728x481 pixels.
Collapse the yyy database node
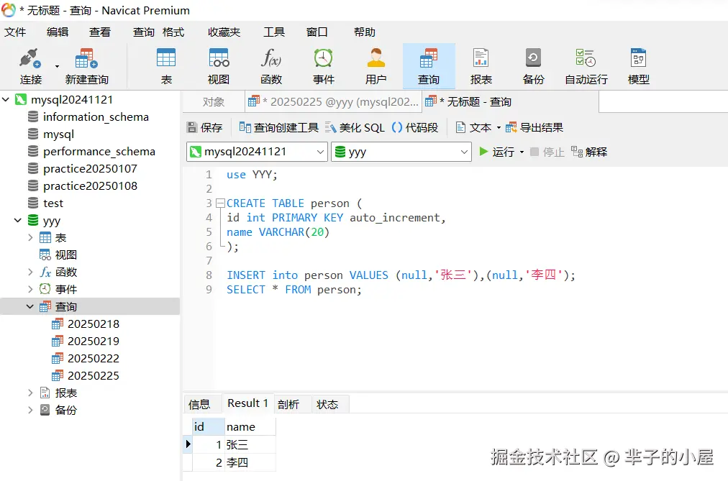point(18,220)
